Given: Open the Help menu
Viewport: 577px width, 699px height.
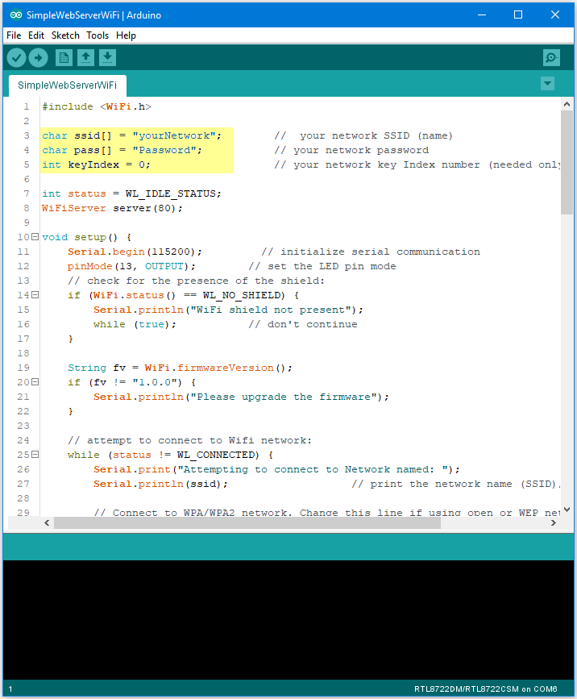Looking at the screenshot, I should (126, 35).
